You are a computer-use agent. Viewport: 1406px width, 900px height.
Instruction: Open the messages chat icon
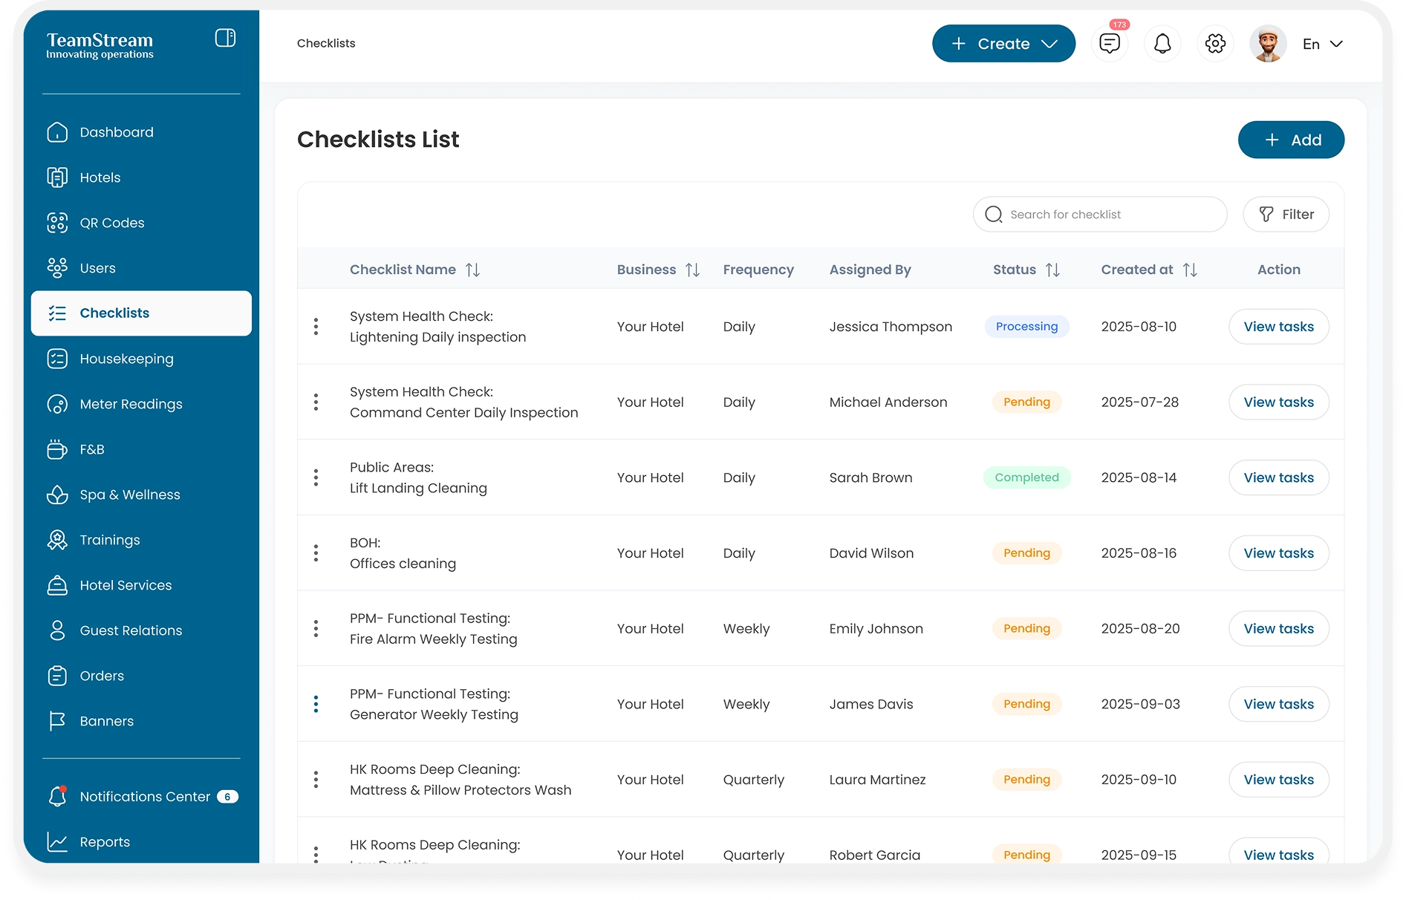click(x=1109, y=44)
